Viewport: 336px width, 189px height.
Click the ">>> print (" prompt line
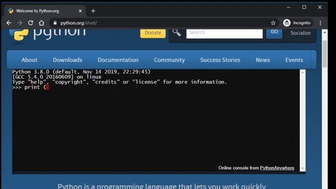tap(30, 87)
